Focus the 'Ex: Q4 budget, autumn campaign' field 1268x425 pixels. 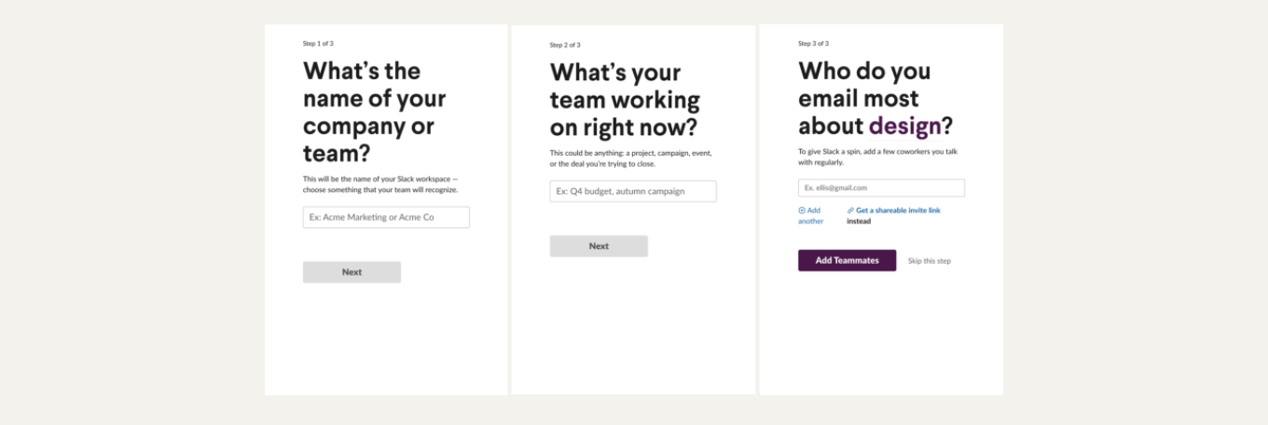tap(633, 191)
